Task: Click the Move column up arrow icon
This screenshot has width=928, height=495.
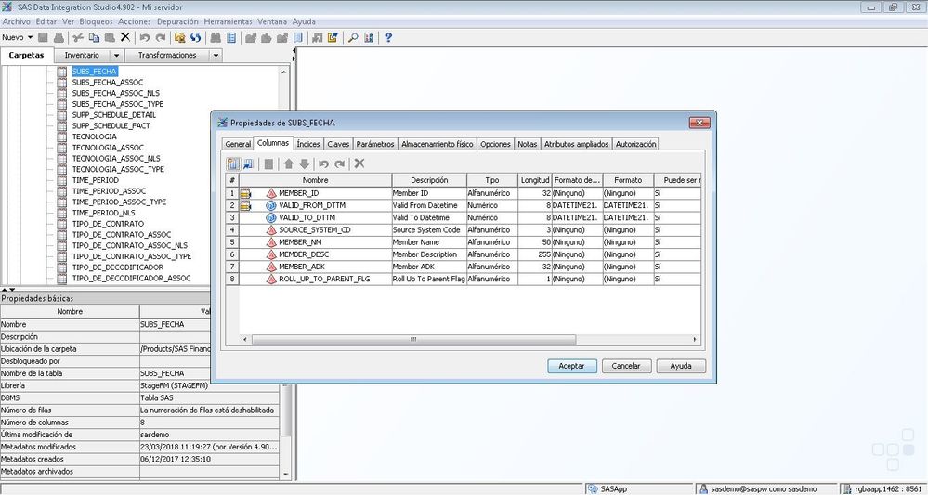Action: point(288,163)
